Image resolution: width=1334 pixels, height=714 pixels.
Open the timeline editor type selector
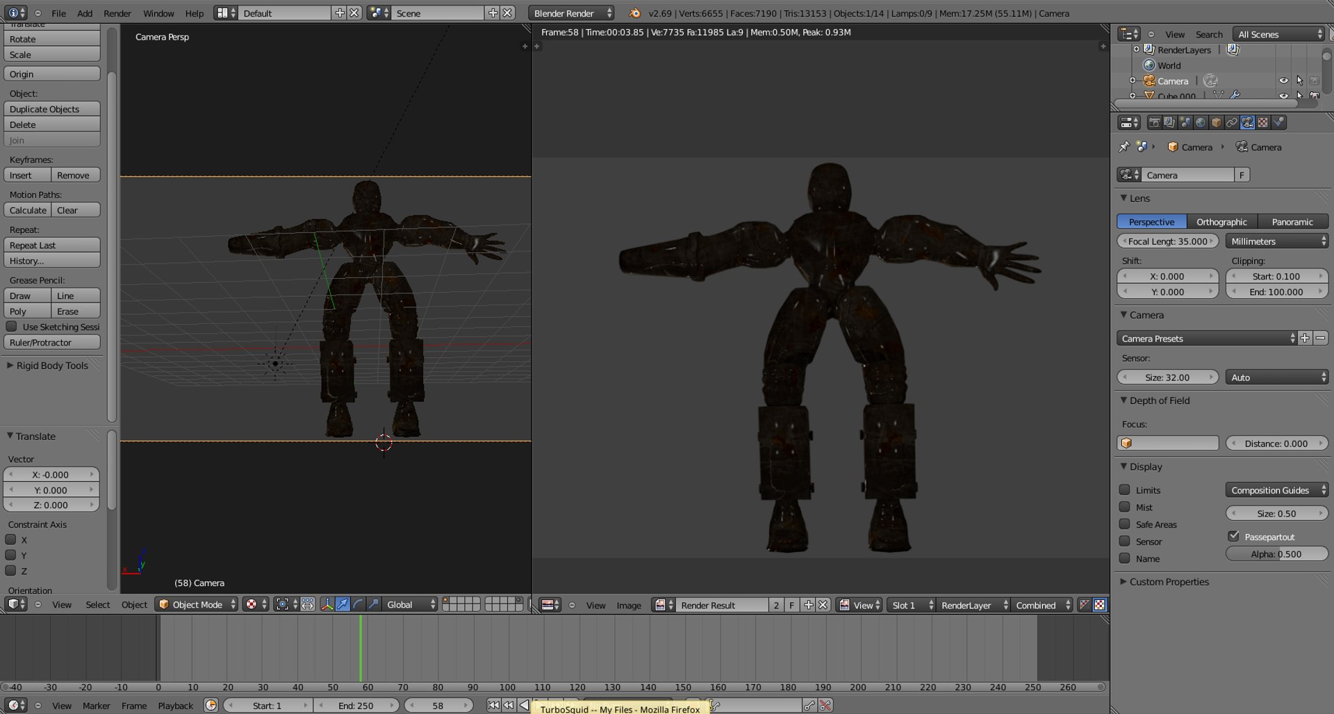click(x=15, y=705)
